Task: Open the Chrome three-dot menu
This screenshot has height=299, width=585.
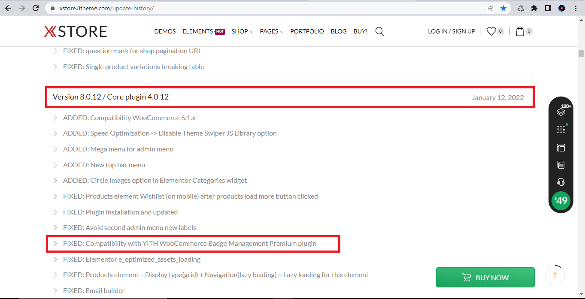Action: 576,8
